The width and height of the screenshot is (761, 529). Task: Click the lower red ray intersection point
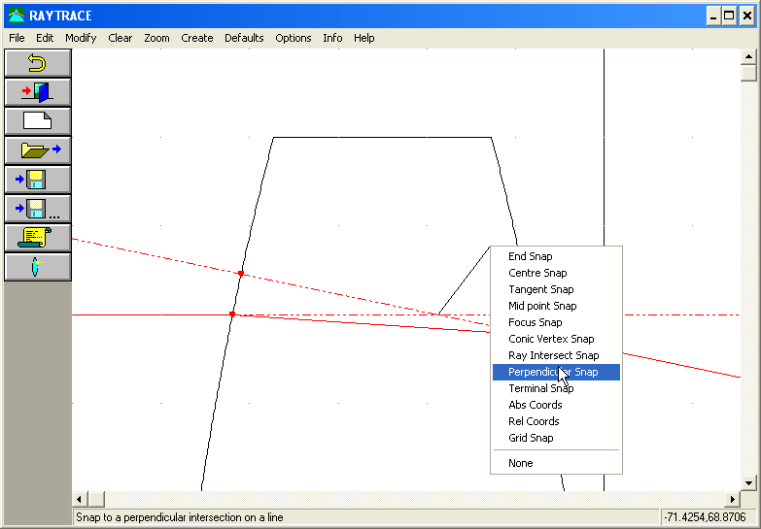pyautogui.click(x=232, y=314)
